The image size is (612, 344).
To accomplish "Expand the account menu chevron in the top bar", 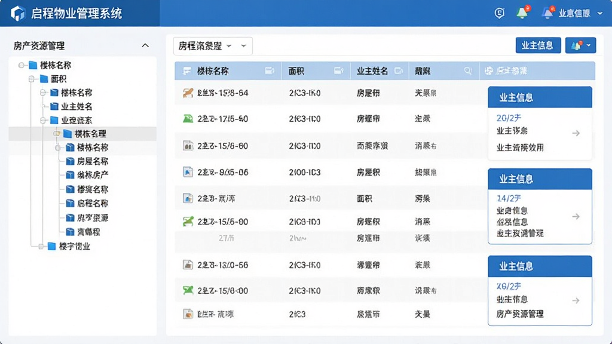I will (x=600, y=13).
